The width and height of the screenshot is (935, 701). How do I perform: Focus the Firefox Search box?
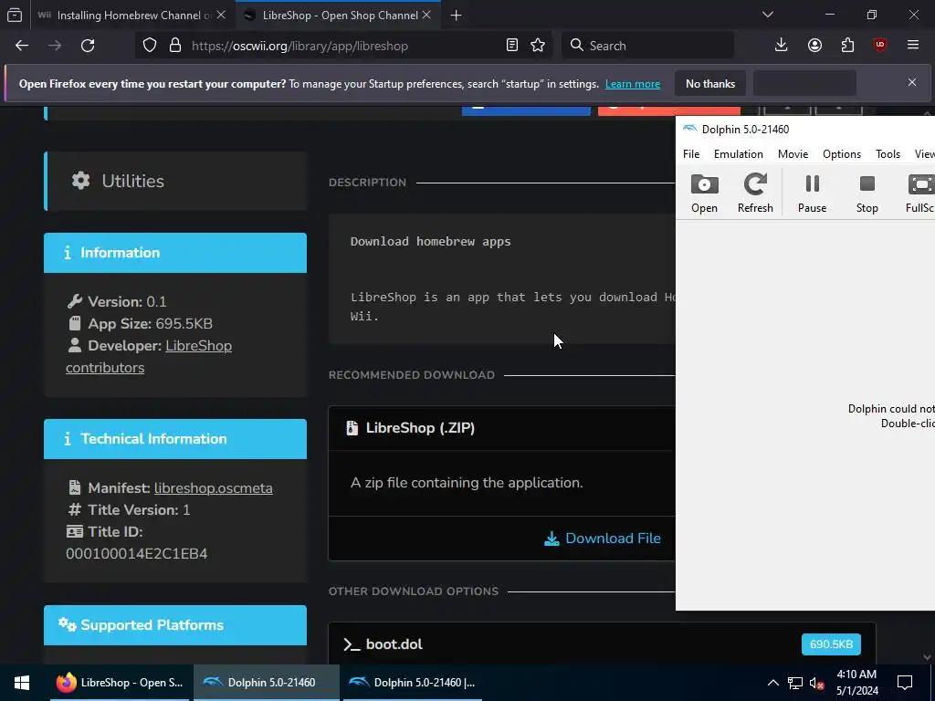[x=647, y=46]
